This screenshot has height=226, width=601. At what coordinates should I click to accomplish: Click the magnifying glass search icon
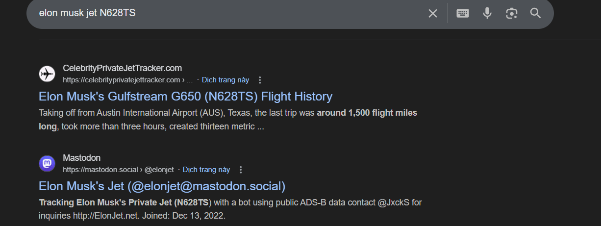pos(535,13)
